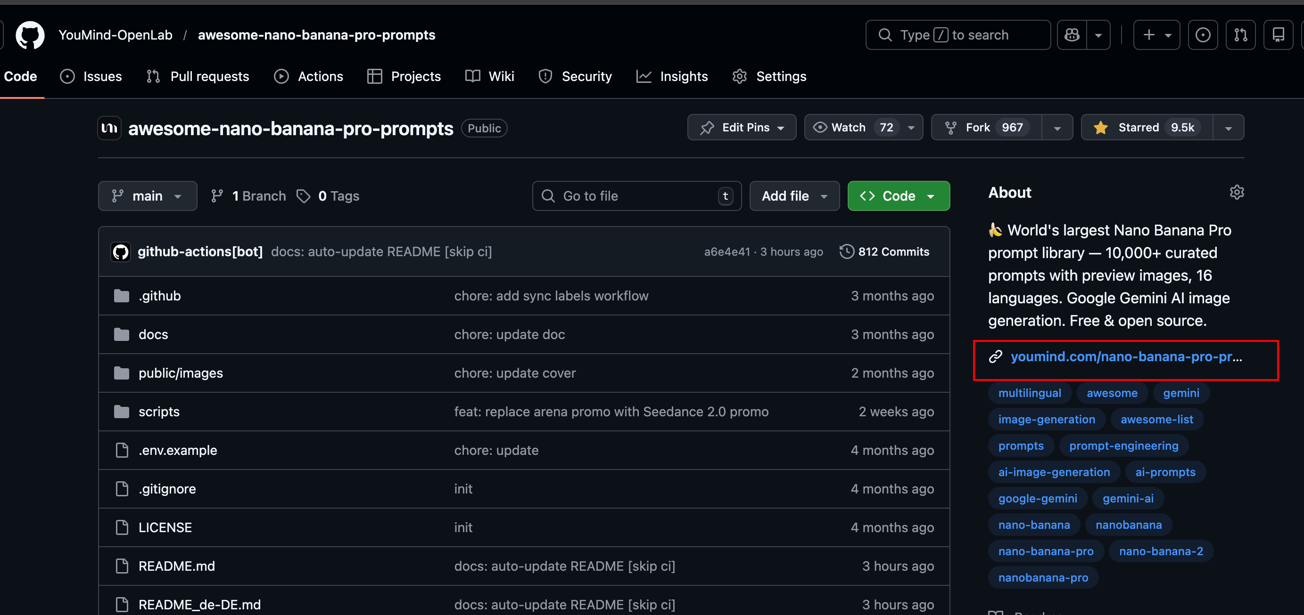1304x615 pixels.
Task: Click the a6e4e41 commit hash
Action: (727, 251)
